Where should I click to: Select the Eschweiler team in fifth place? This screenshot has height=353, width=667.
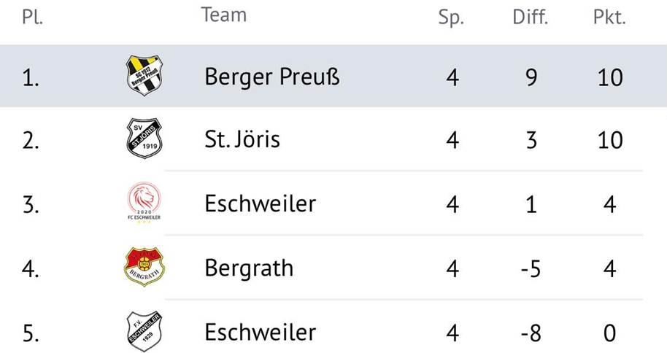[x=260, y=332]
